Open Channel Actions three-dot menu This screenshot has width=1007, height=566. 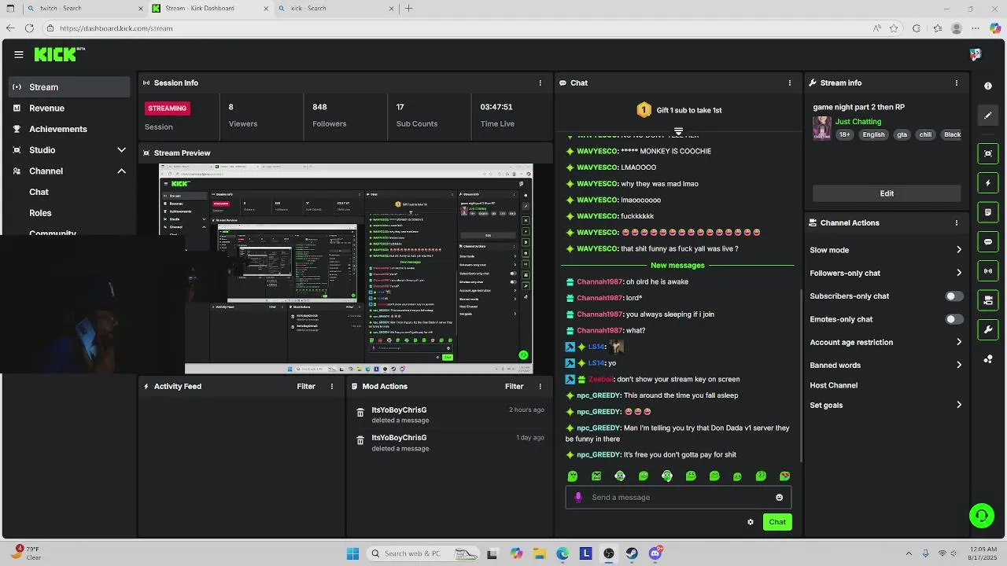(x=957, y=222)
